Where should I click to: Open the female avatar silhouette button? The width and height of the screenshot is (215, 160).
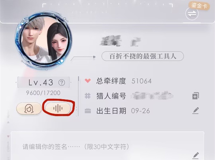(x=29, y=109)
